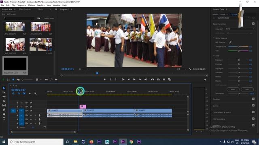The width and height of the screenshot is (259, 145).
Task: Click Add Marker in program monitor
Action: [104, 79]
